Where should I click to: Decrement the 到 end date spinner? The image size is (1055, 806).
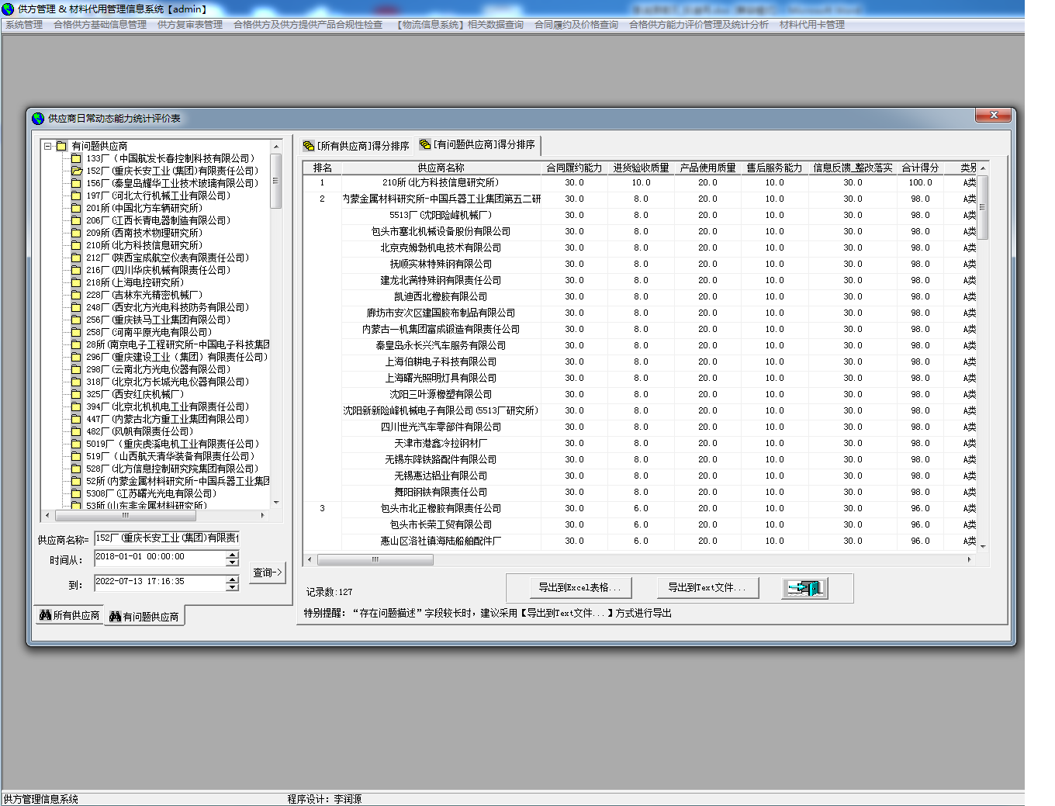coord(233,586)
